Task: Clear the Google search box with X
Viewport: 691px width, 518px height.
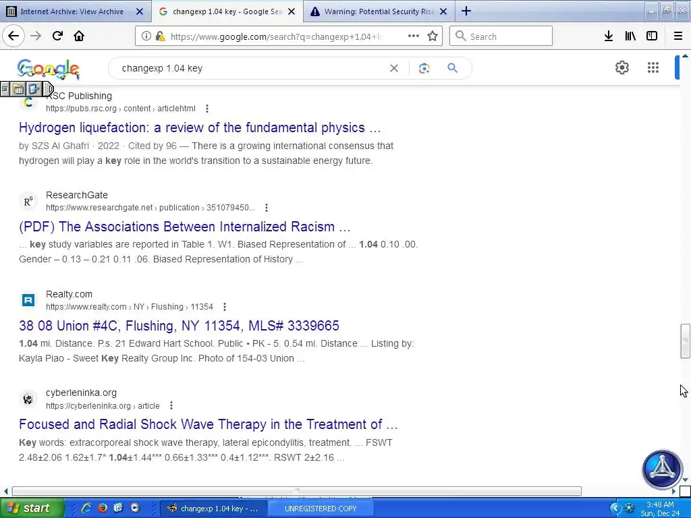Action: (x=394, y=68)
